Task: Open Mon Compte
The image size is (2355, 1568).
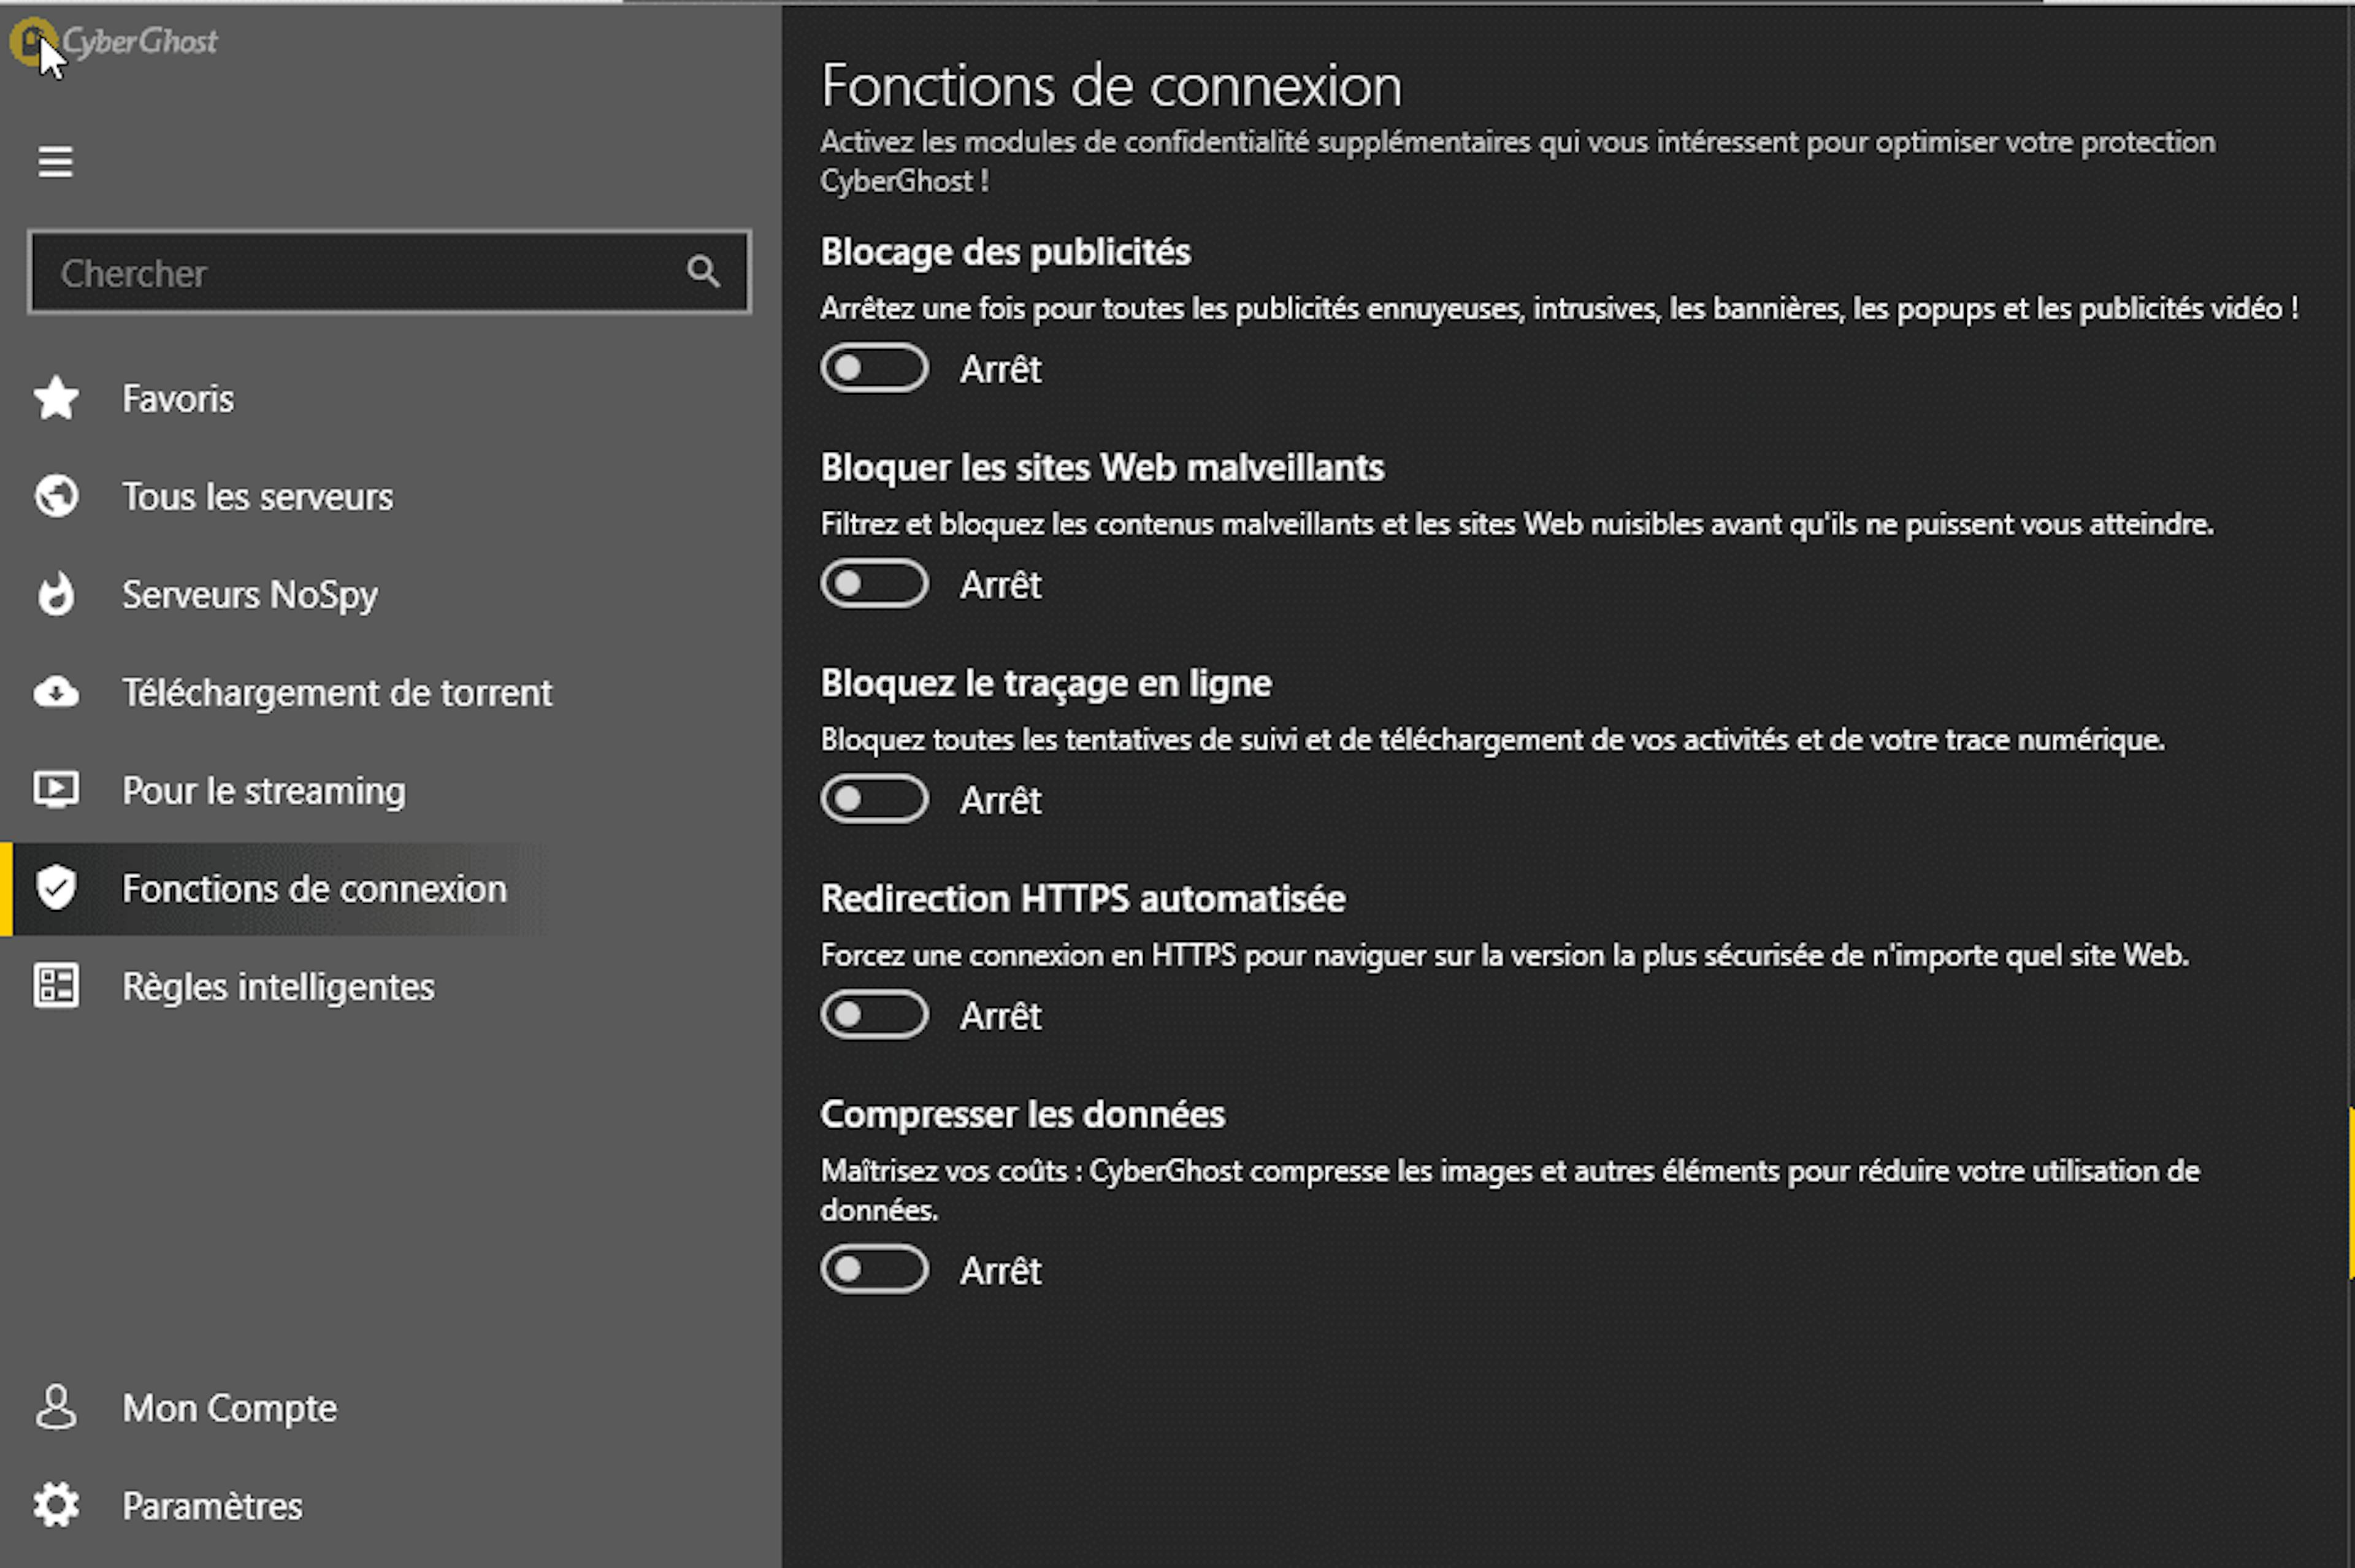Action: [229, 1408]
